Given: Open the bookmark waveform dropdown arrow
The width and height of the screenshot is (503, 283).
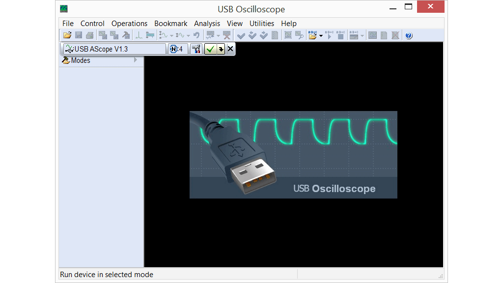Looking at the screenshot, I should click(x=219, y=35).
